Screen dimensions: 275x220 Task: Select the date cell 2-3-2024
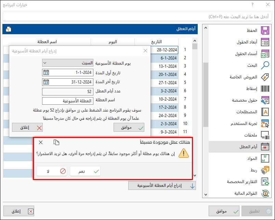click(x=164, y=124)
